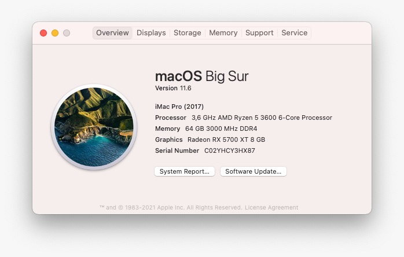Image resolution: width=404 pixels, height=257 pixels.
Task: Click the macOS Big Sur title
Action: (x=202, y=76)
